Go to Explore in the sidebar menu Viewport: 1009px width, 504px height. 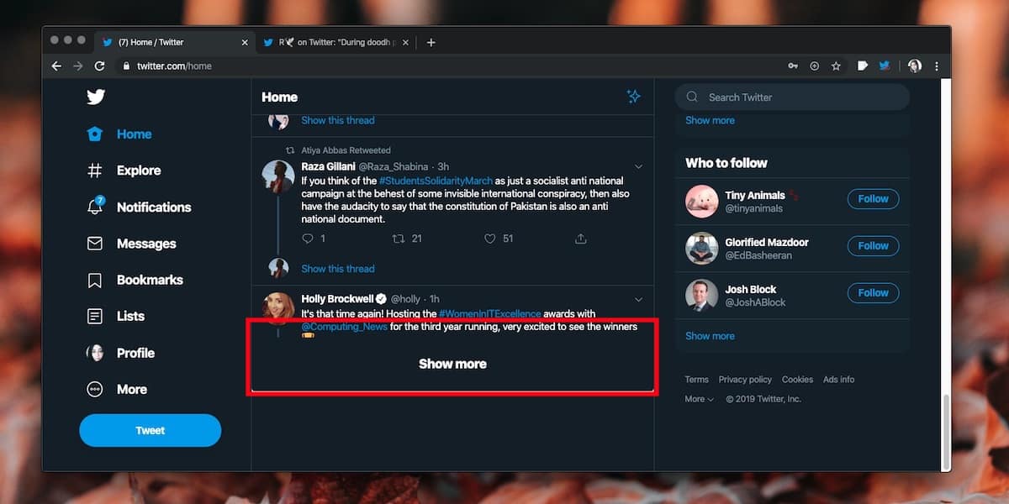click(138, 171)
